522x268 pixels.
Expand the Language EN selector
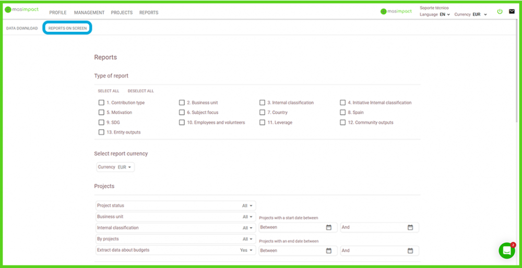[x=445, y=15]
